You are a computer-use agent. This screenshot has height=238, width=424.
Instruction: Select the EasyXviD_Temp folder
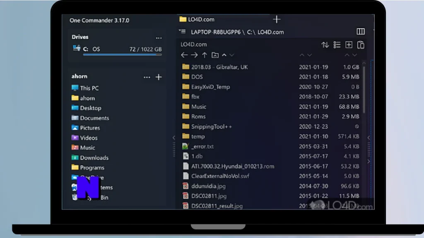pyautogui.click(x=271, y=87)
